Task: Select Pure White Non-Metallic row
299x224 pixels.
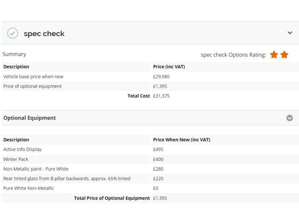Action: (x=149, y=188)
